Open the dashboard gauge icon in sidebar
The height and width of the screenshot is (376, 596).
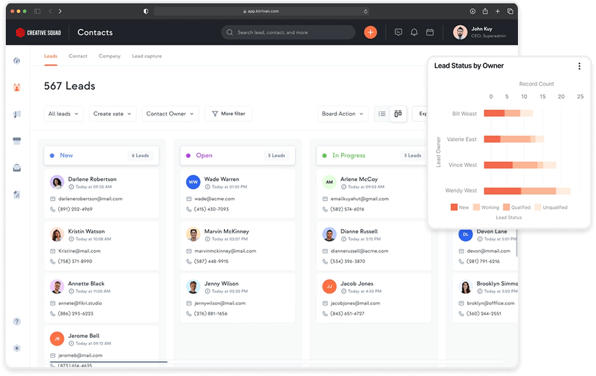17,61
